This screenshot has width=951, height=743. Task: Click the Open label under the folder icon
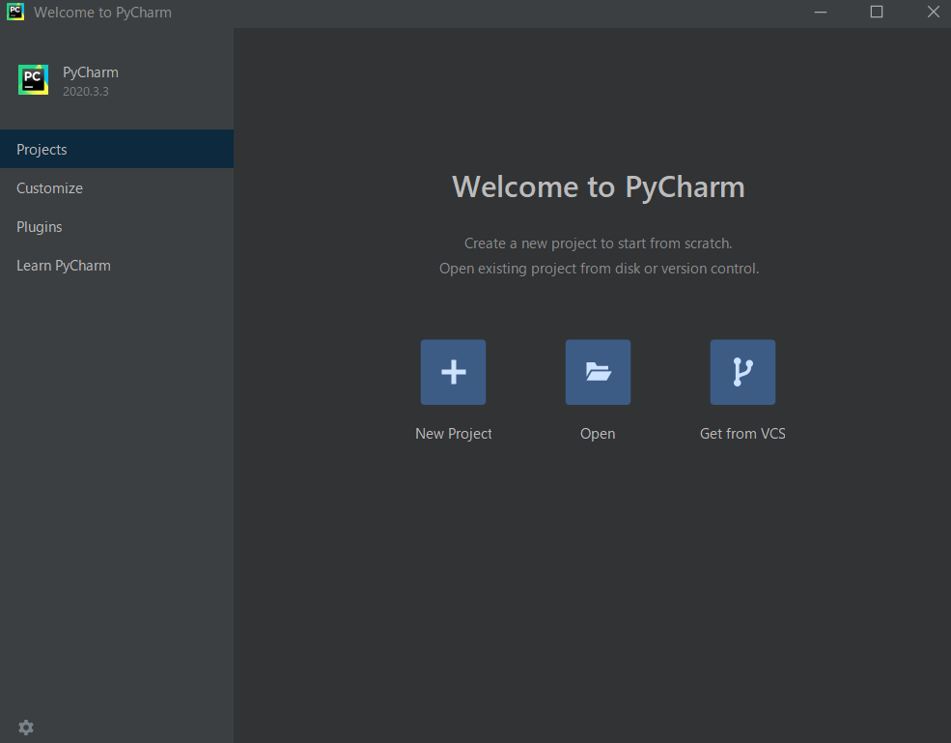tap(598, 434)
